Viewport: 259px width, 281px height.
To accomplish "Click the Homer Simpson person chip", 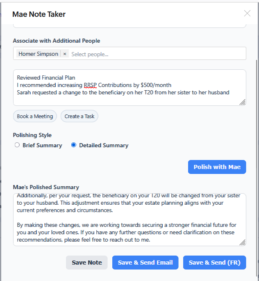I will [39, 54].
